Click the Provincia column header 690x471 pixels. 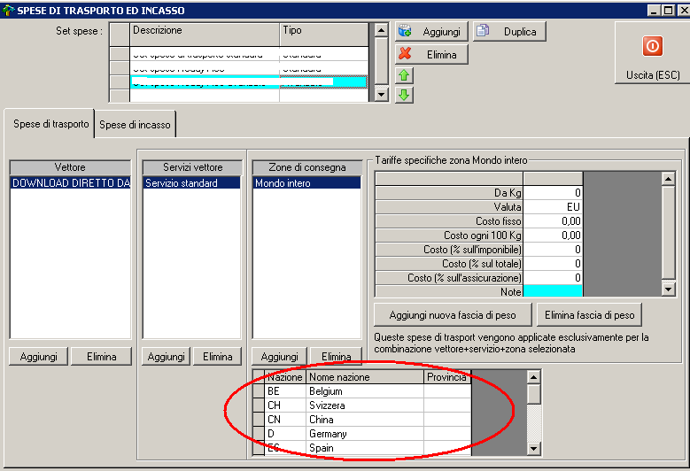(x=447, y=377)
